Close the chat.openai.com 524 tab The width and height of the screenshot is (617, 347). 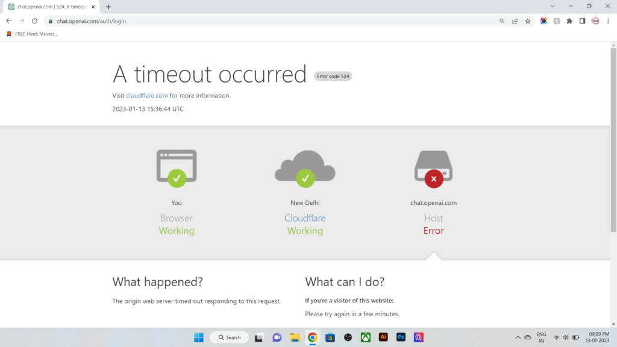93,7
